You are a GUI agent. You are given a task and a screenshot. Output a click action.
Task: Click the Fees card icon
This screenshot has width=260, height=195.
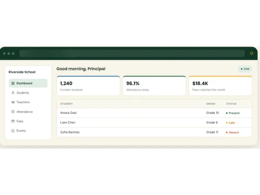pyautogui.click(x=13, y=121)
